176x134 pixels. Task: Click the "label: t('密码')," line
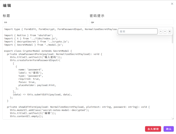click(31, 73)
